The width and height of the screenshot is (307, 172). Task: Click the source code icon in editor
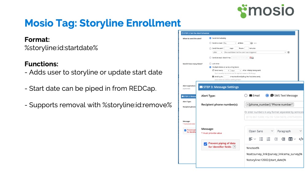pyautogui.click(x=301, y=139)
